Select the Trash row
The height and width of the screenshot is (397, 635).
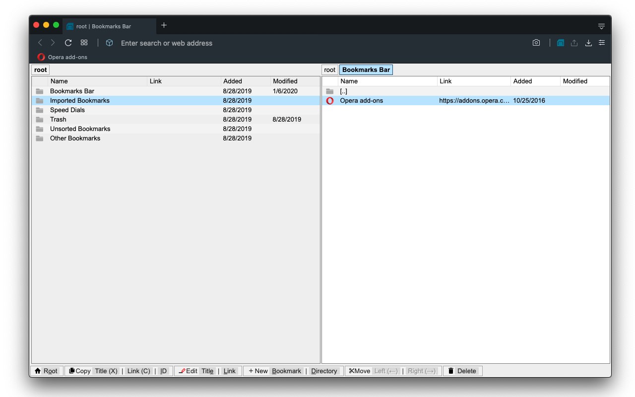coord(176,120)
